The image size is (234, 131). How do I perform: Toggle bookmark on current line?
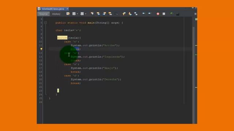(136, 14)
